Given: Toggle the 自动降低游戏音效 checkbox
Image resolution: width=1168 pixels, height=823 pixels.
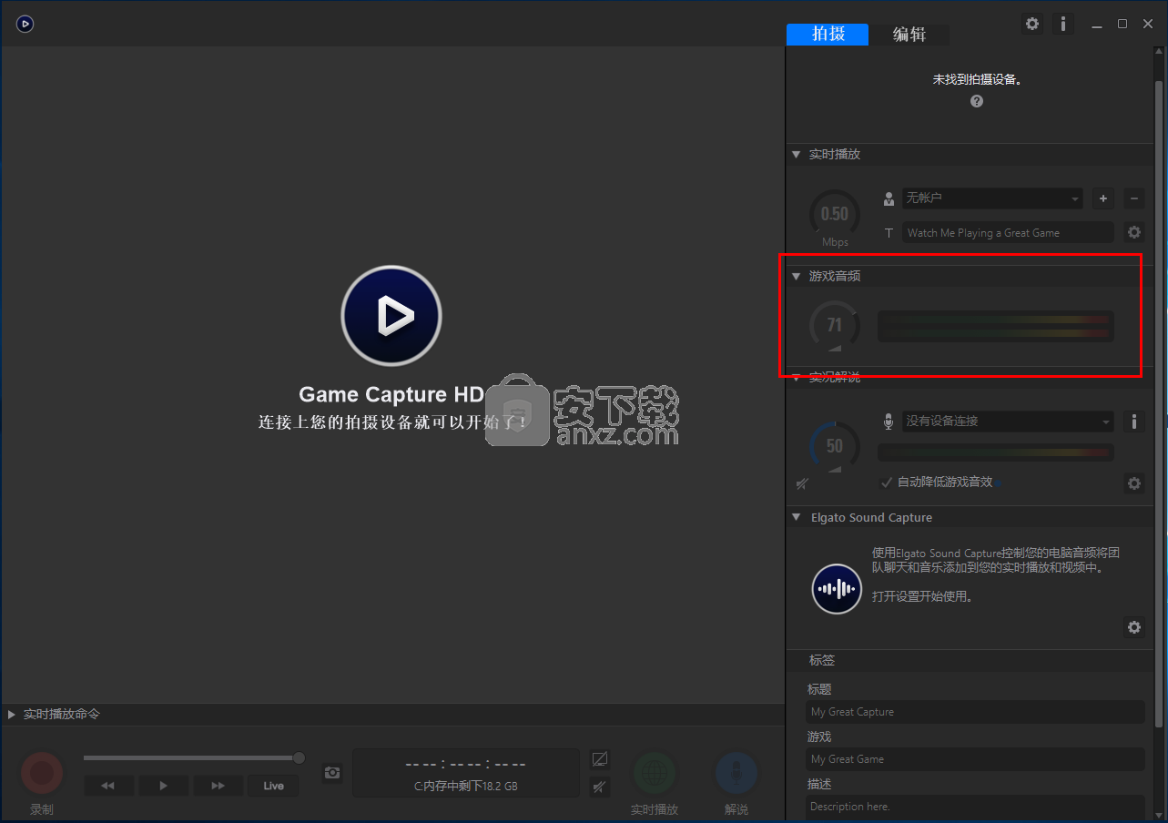Looking at the screenshot, I should (x=887, y=483).
